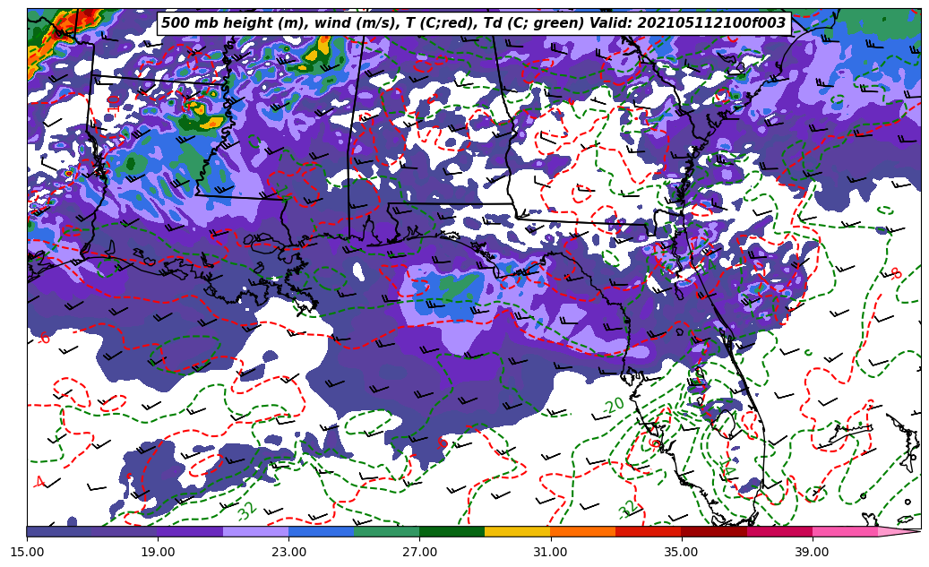Click the red -8 contour label near right edge
929x567 pixels.
[x=893, y=273]
